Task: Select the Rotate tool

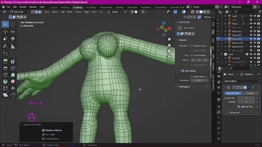Action: pyautogui.click(x=13, y=32)
